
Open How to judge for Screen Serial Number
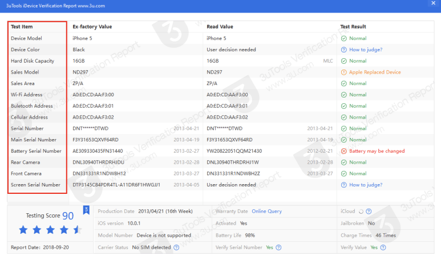click(x=366, y=185)
